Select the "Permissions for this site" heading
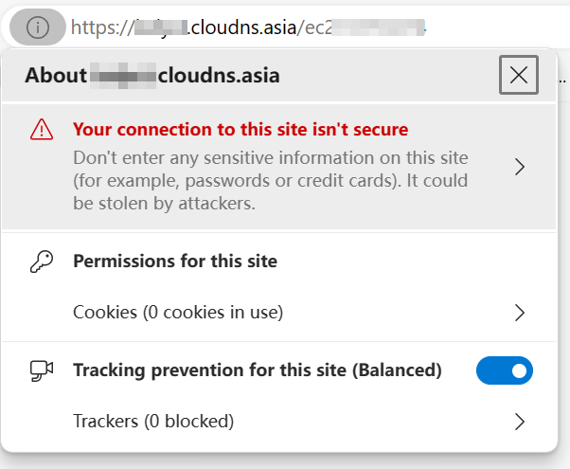The height and width of the screenshot is (469, 570). pos(175,261)
